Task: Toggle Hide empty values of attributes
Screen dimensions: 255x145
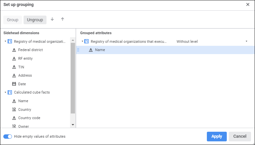Action: pos(8,136)
